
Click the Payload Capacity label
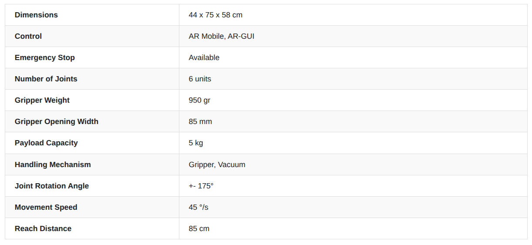[46, 143]
